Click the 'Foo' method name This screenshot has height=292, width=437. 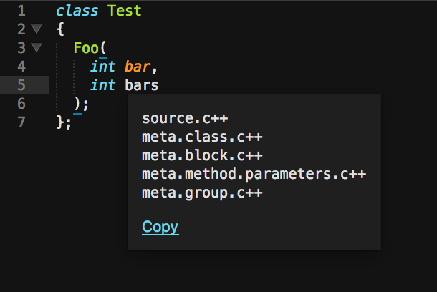coord(86,49)
